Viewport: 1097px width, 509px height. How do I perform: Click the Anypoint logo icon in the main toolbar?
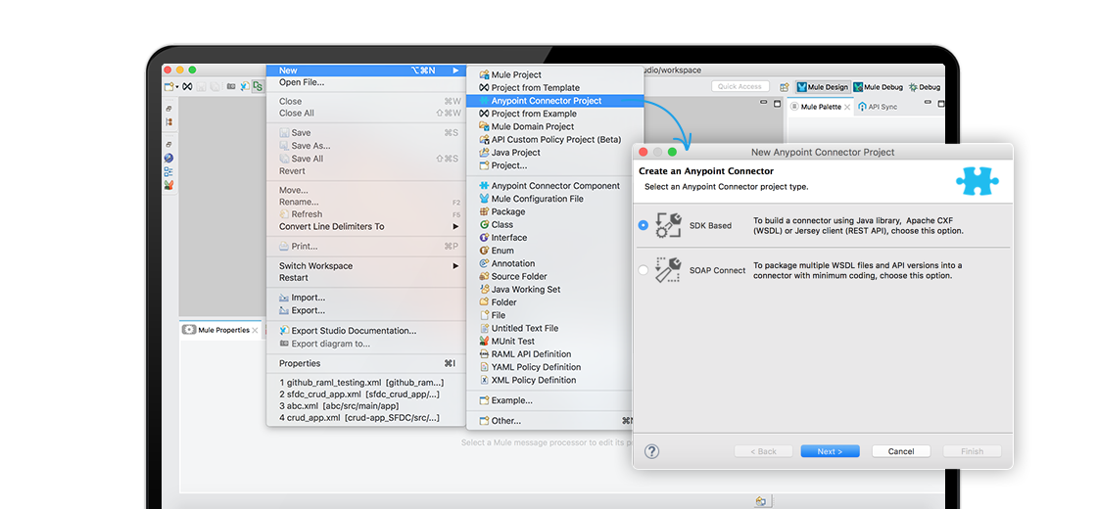click(x=187, y=87)
